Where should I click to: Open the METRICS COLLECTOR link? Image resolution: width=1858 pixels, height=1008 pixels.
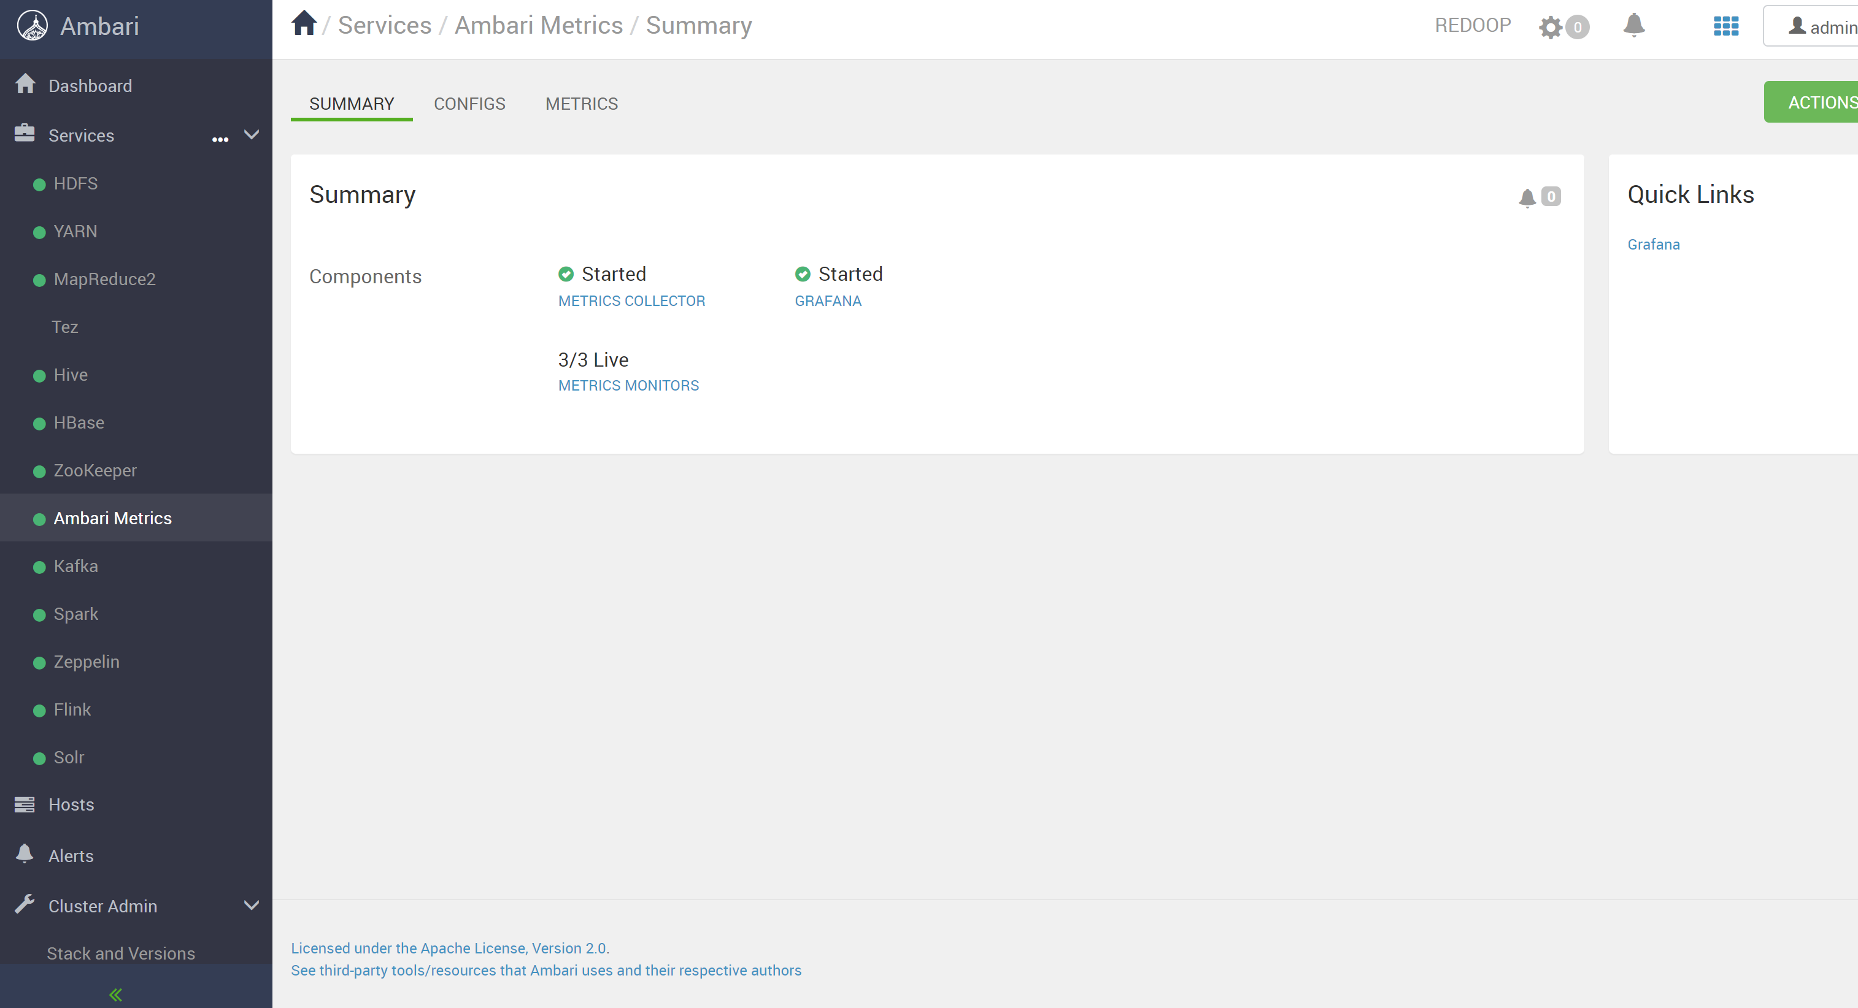[x=631, y=300]
